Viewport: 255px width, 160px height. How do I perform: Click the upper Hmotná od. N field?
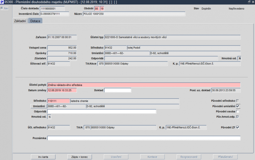[240, 58]
